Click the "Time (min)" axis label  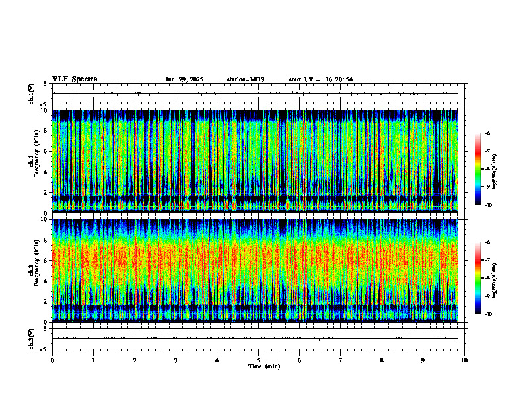click(264, 366)
